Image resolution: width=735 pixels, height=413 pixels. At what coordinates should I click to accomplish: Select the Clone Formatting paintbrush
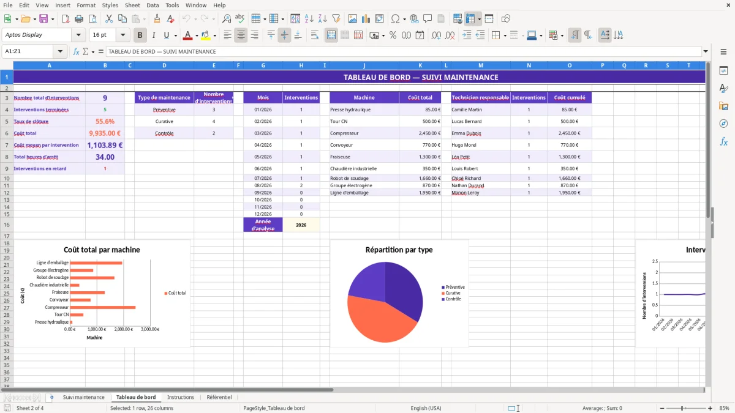[157, 19]
